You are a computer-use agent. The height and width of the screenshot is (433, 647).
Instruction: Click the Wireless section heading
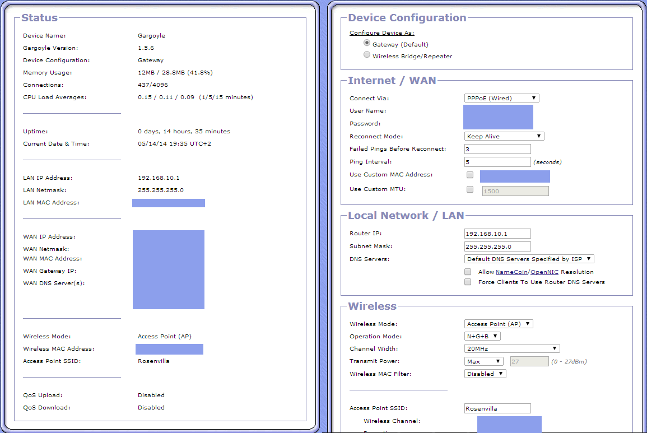tap(372, 306)
